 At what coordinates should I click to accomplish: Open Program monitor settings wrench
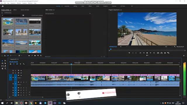(x=175, y=47)
